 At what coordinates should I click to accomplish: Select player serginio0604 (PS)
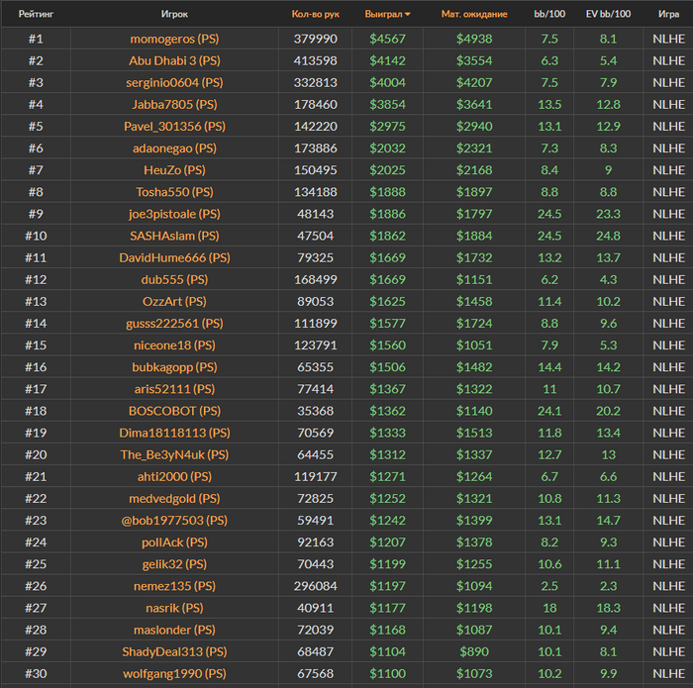pyautogui.click(x=174, y=82)
